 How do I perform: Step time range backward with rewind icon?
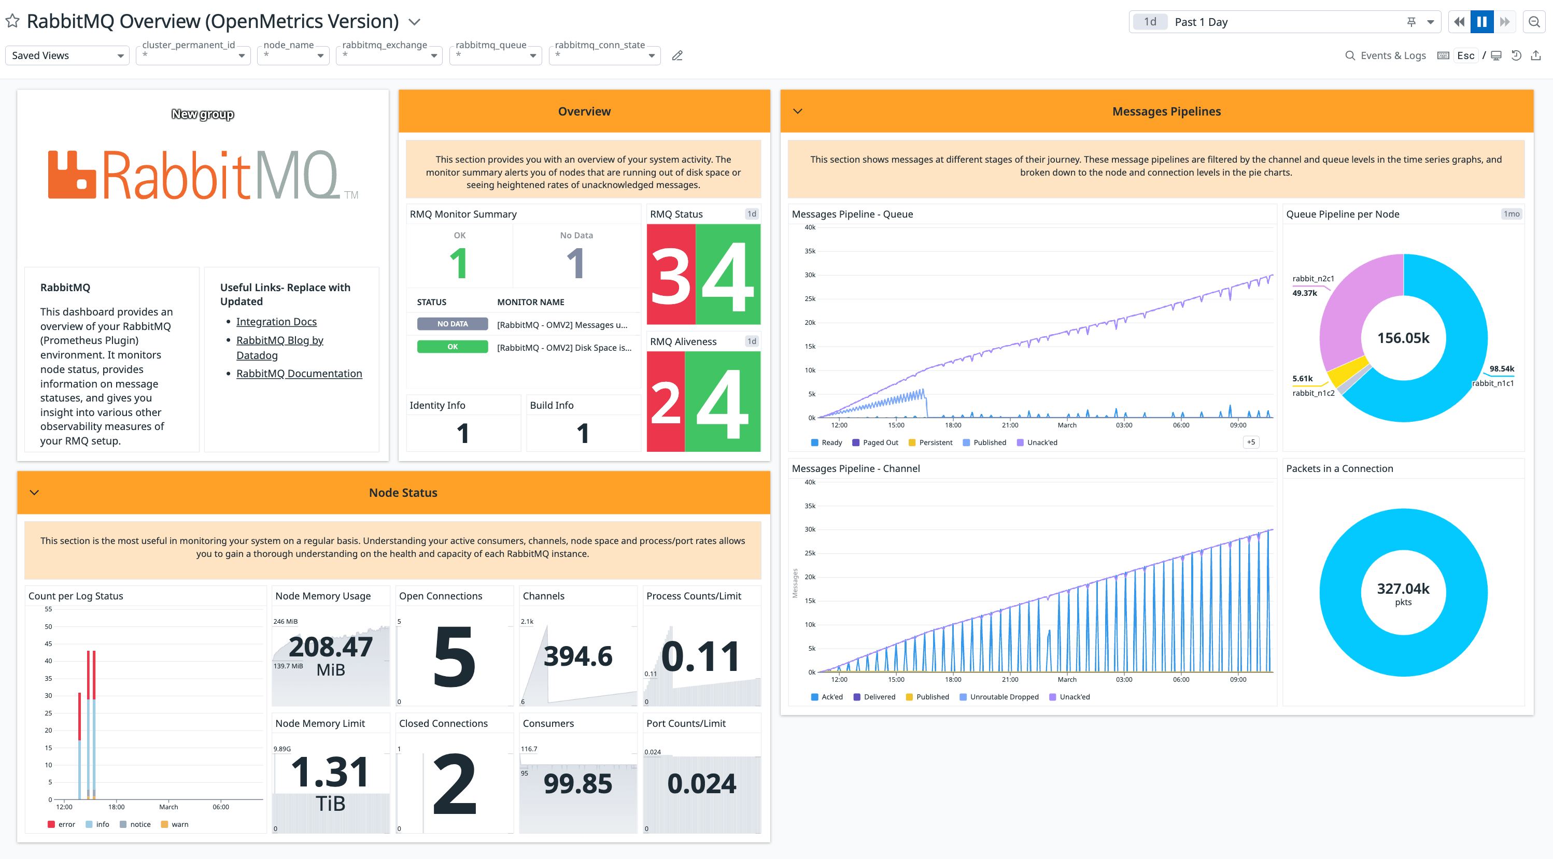tap(1459, 22)
